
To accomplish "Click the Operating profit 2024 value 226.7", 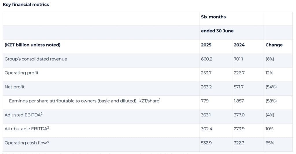I will coord(239,73).
